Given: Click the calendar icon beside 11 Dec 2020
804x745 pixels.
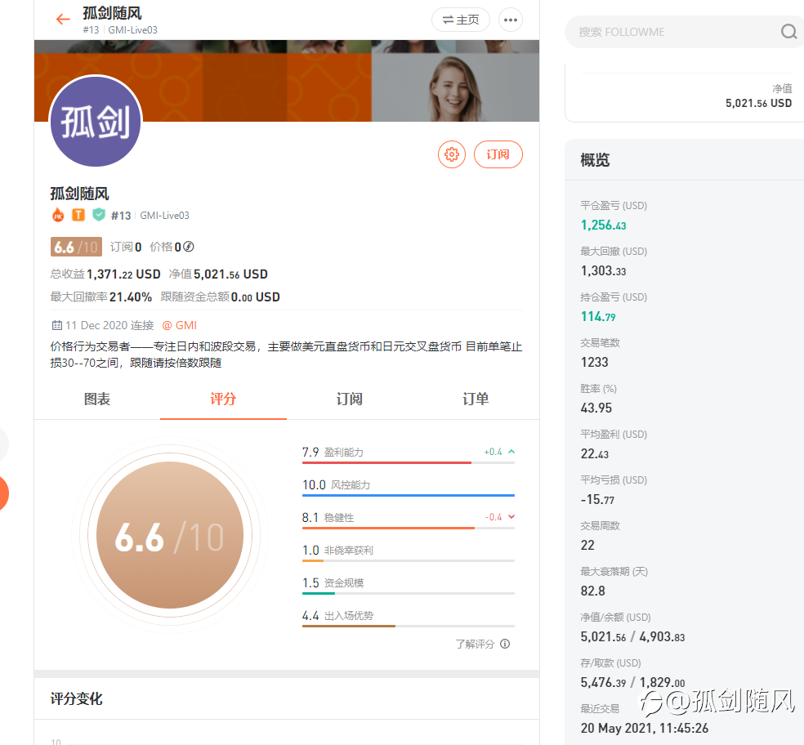Looking at the screenshot, I should (57, 325).
